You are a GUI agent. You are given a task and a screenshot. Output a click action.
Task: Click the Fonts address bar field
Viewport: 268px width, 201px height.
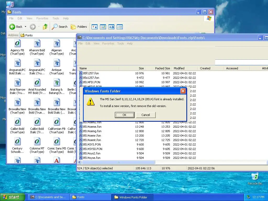[x=48, y=35]
